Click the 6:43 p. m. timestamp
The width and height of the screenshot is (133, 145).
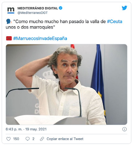14,129
